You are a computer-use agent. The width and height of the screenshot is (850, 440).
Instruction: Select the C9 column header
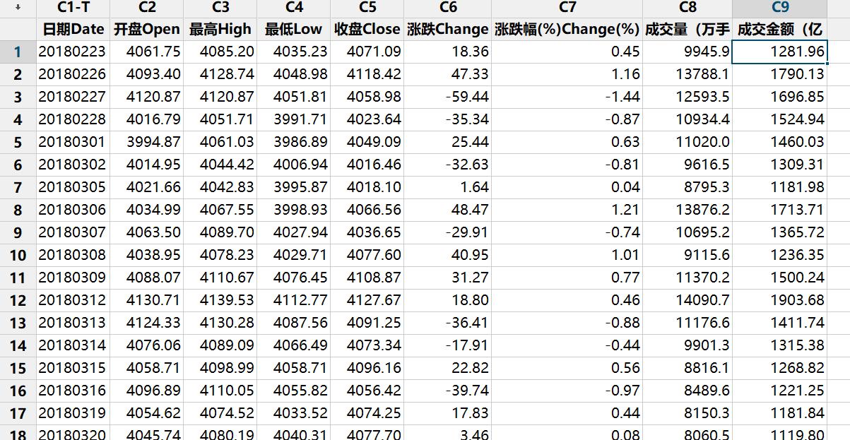[780, 9]
